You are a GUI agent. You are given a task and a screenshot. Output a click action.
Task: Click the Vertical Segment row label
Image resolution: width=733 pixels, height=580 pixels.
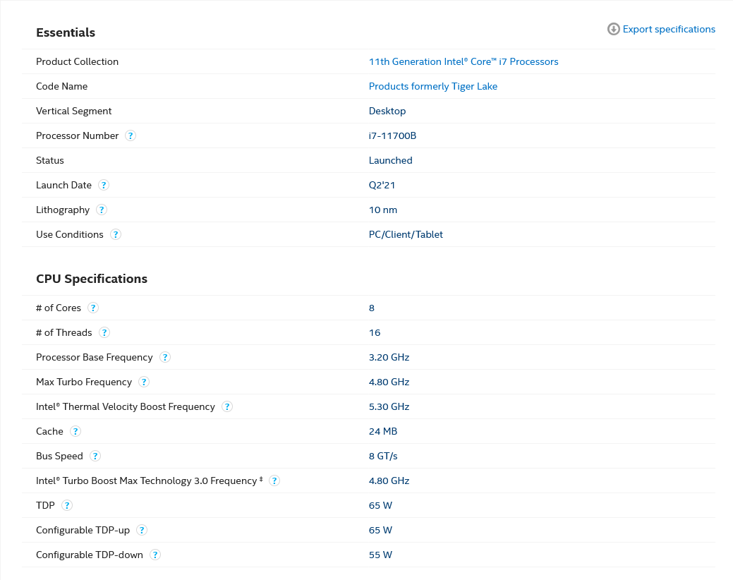tap(74, 111)
